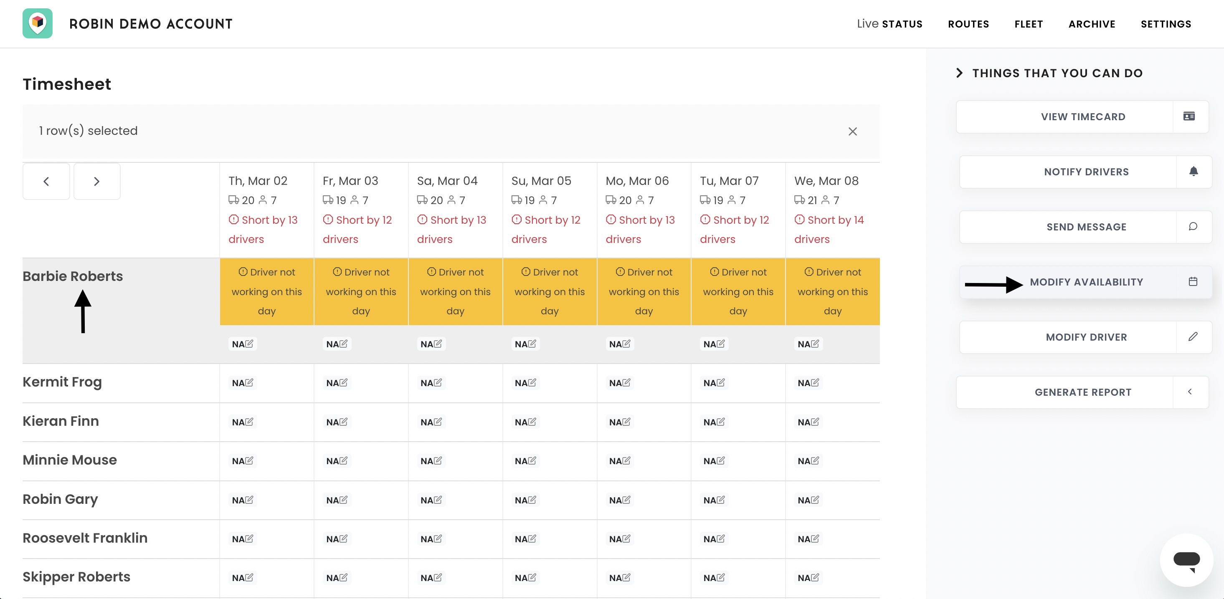Open the Live Status page
Screen dimensions: 1224x599
coord(889,24)
